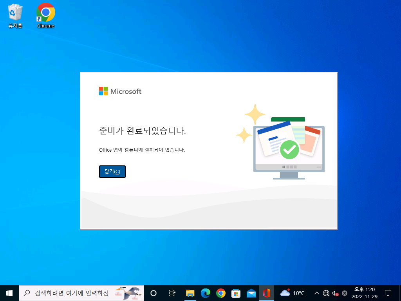Select the Office installer taskbar icon
This screenshot has height=301, width=401.
266,293
